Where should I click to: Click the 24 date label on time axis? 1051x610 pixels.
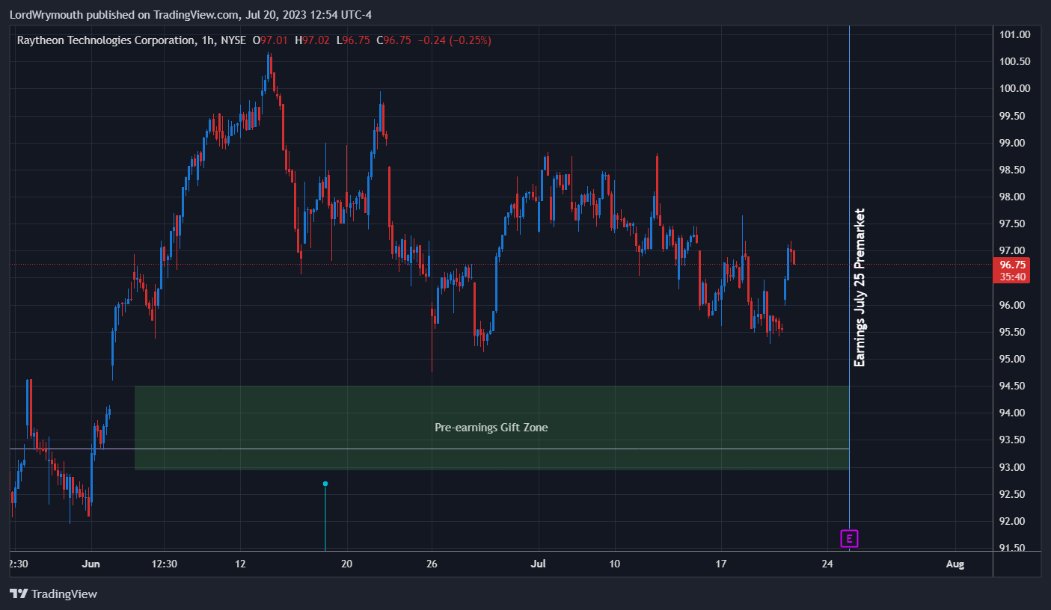coord(827,564)
